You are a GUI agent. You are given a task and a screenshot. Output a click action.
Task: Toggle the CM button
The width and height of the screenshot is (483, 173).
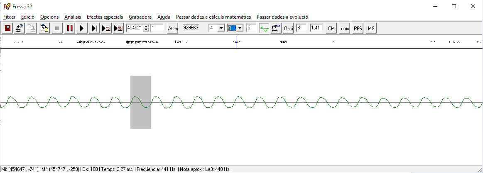[x=331, y=28]
